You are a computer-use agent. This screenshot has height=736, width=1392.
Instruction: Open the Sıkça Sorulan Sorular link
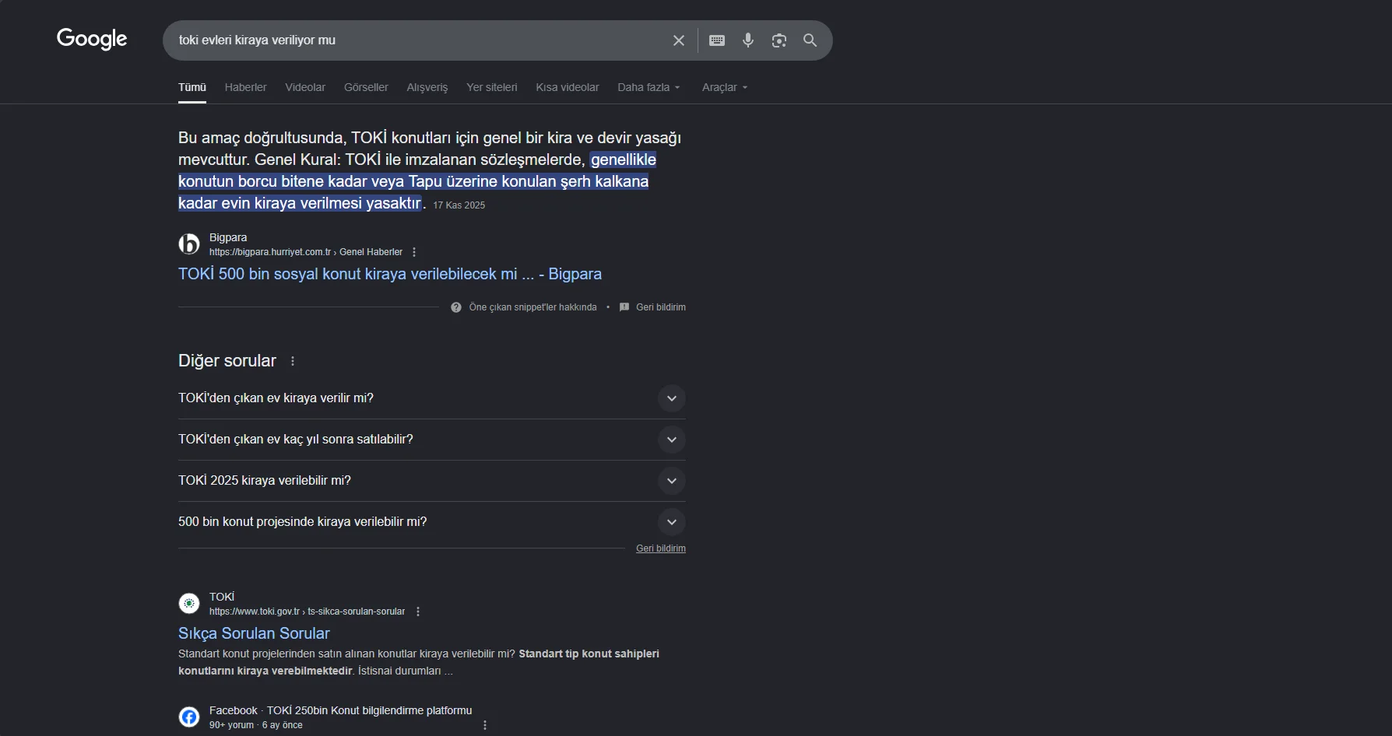pos(254,633)
